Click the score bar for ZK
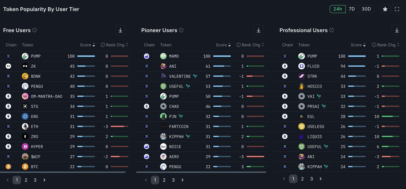 pos(86,66)
